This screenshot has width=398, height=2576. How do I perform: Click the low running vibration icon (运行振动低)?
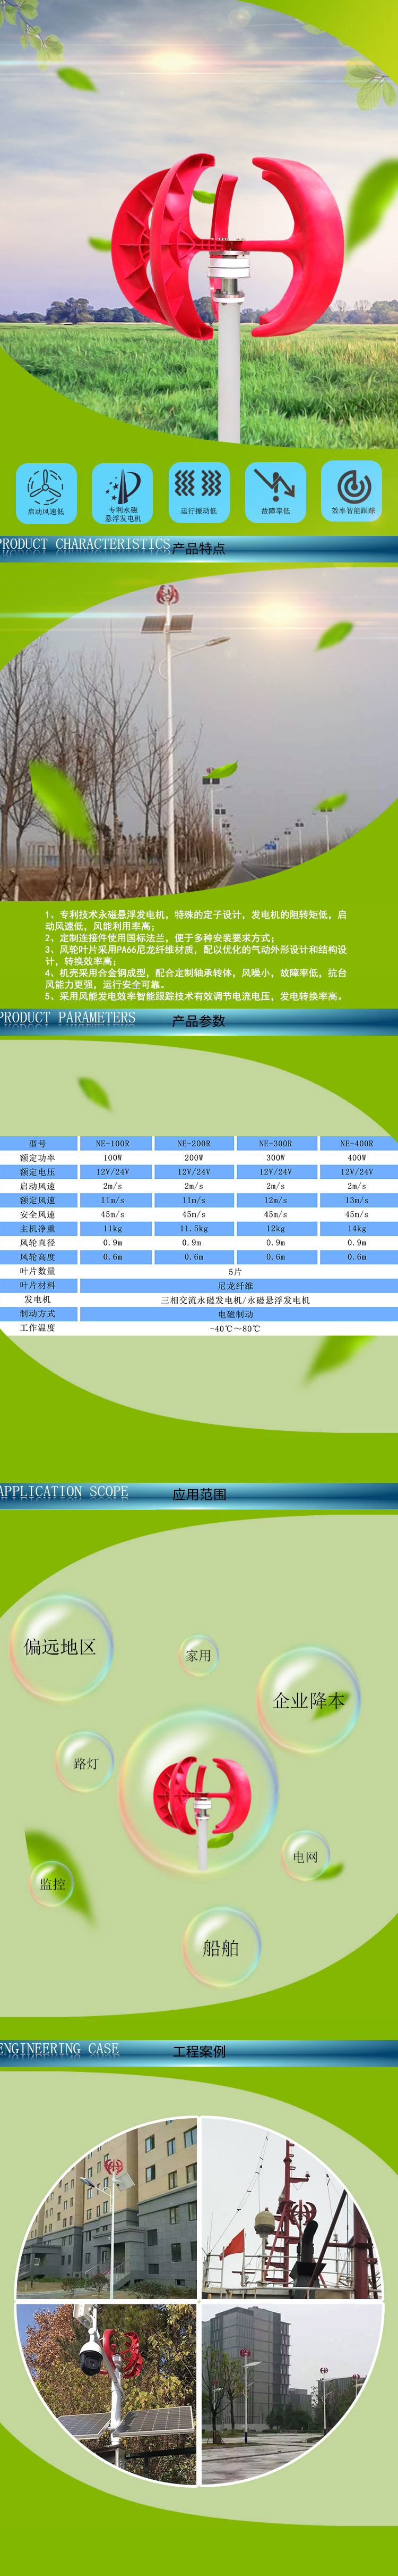(x=198, y=492)
